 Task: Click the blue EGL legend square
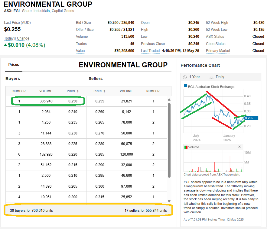coord(186,87)
